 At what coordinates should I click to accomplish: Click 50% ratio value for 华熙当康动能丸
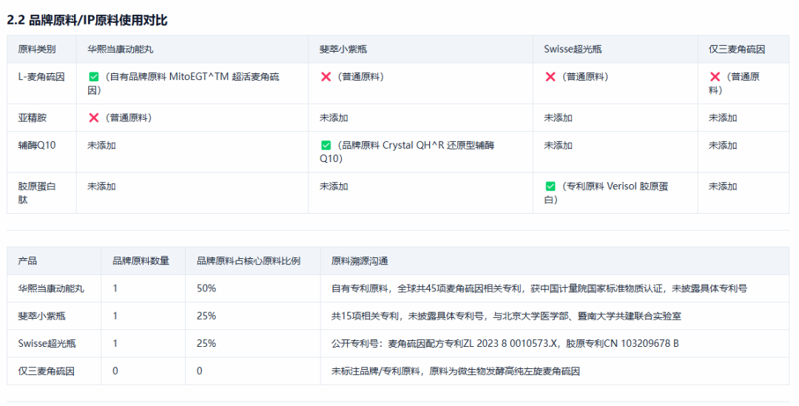206,288
